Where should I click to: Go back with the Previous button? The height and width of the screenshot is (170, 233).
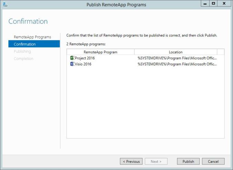(x=131, y=161)
